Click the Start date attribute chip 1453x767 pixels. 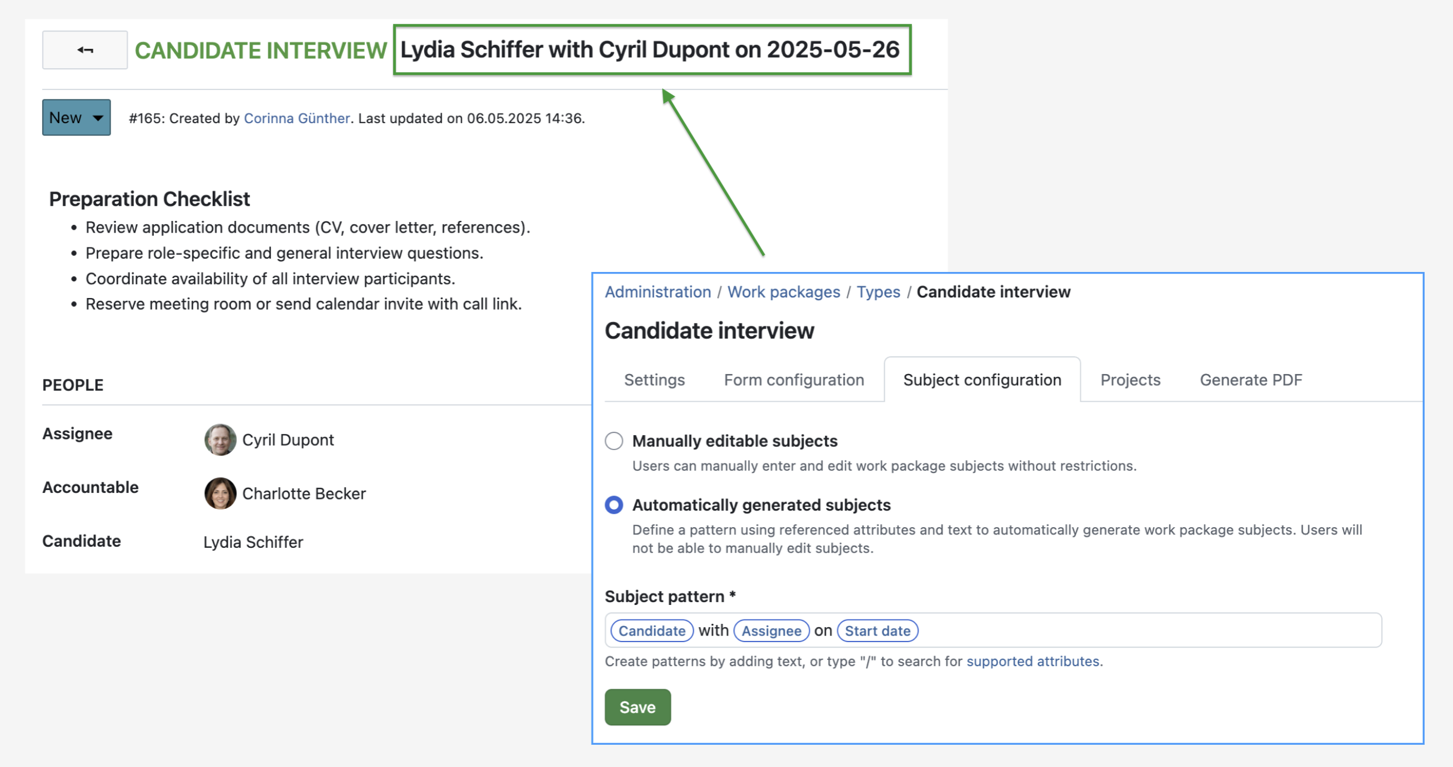[877, 630]
